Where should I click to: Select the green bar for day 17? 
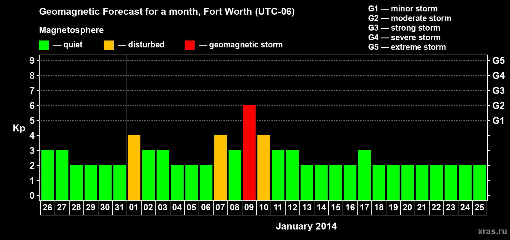[x=364, y=175]
